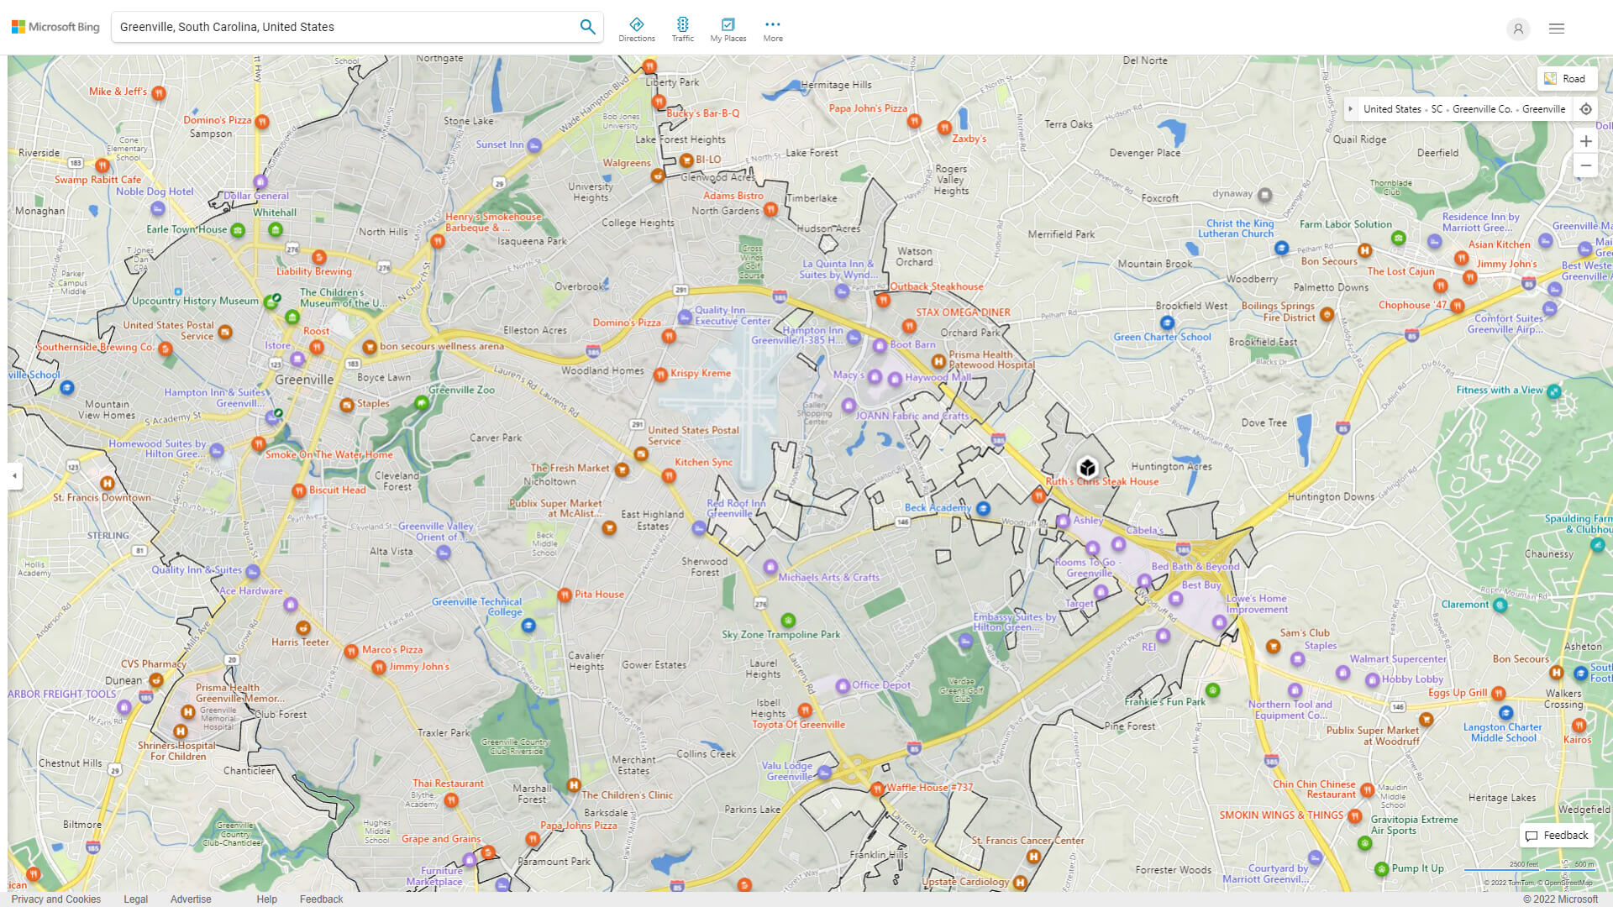This screenshot has height=907, width=1613.
Task: Expand the breadcrumb trail arrow
Action: (x=1350, y=108)
